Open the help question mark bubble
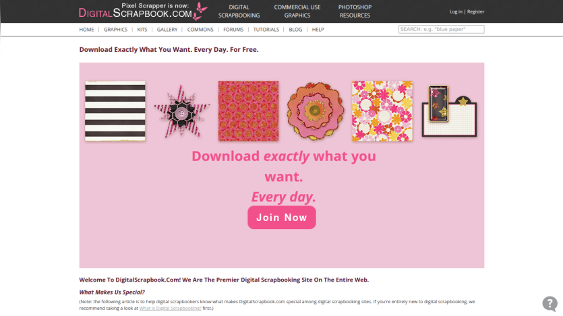This screenshot has height=316, width=563. tap(550, 303)
